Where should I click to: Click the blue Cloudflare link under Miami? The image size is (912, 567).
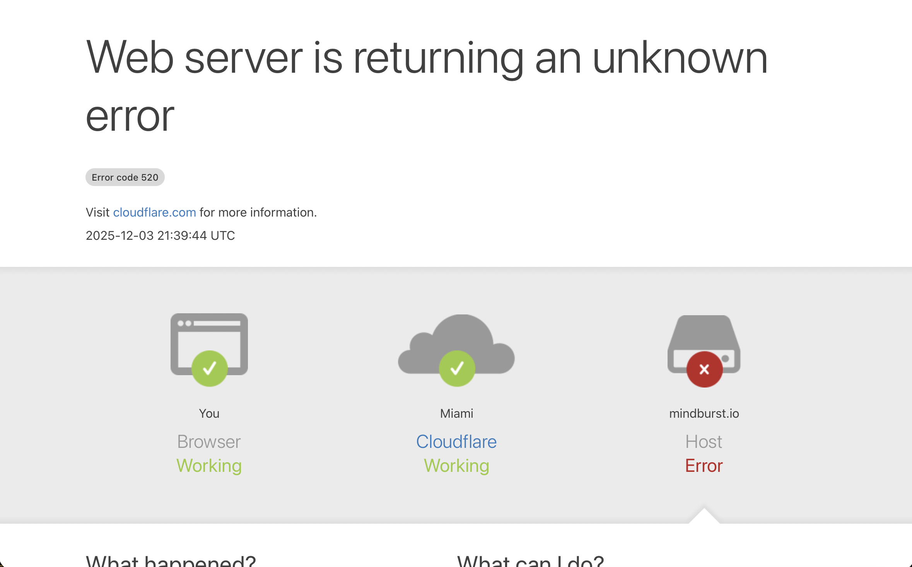point(456,442)
